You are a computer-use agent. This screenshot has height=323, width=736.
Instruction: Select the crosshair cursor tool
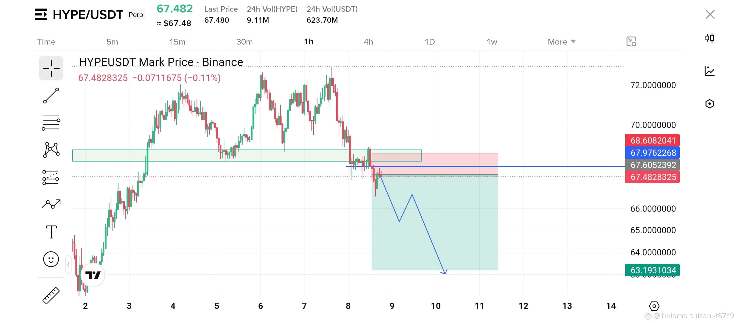point(51,68)
